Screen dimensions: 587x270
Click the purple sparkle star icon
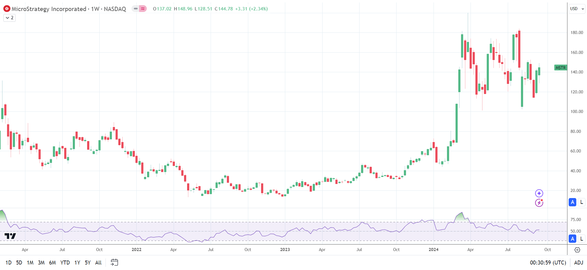click(x=539, y=193)
